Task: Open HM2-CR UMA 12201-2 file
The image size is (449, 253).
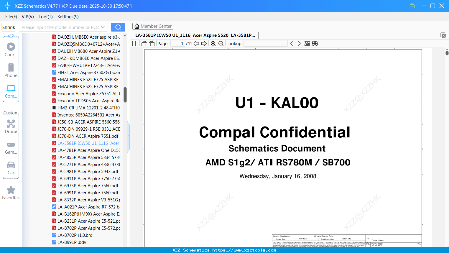Action: [86, 108]
